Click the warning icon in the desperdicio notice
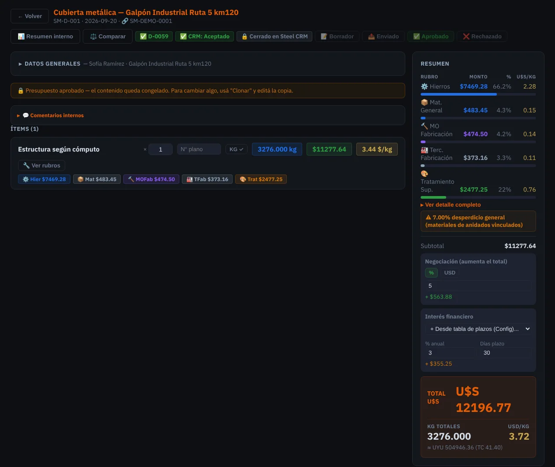Image resolution: width=555 pixels, height=467 pixels. [428, 218]
